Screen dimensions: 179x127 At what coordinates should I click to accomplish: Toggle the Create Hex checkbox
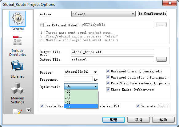pyautogui.click(x=42, y=106)
